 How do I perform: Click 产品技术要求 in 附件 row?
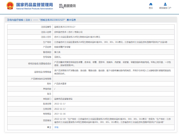point(60,84)
